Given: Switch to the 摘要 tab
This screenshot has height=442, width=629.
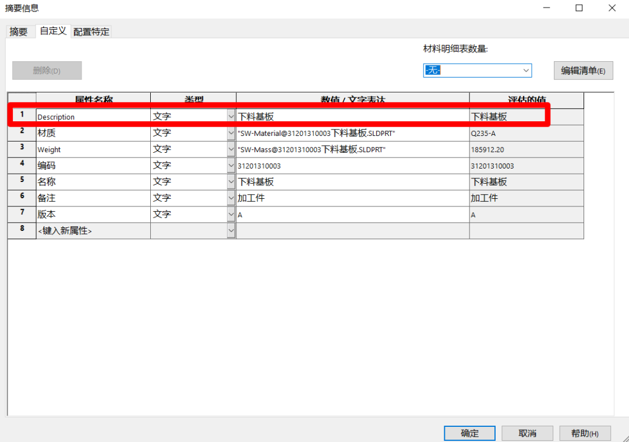Looking at the screenshot, I should 19,31.
